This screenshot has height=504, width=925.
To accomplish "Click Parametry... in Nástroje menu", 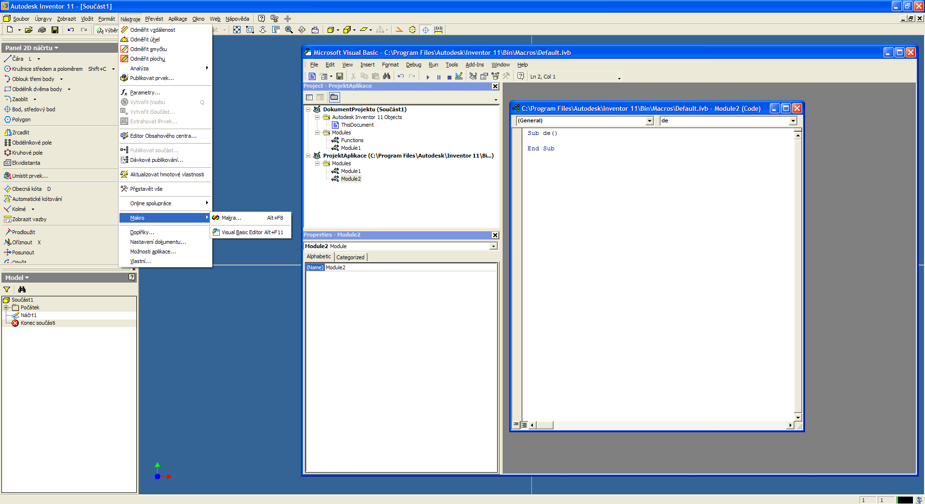I will pos(165,93).
